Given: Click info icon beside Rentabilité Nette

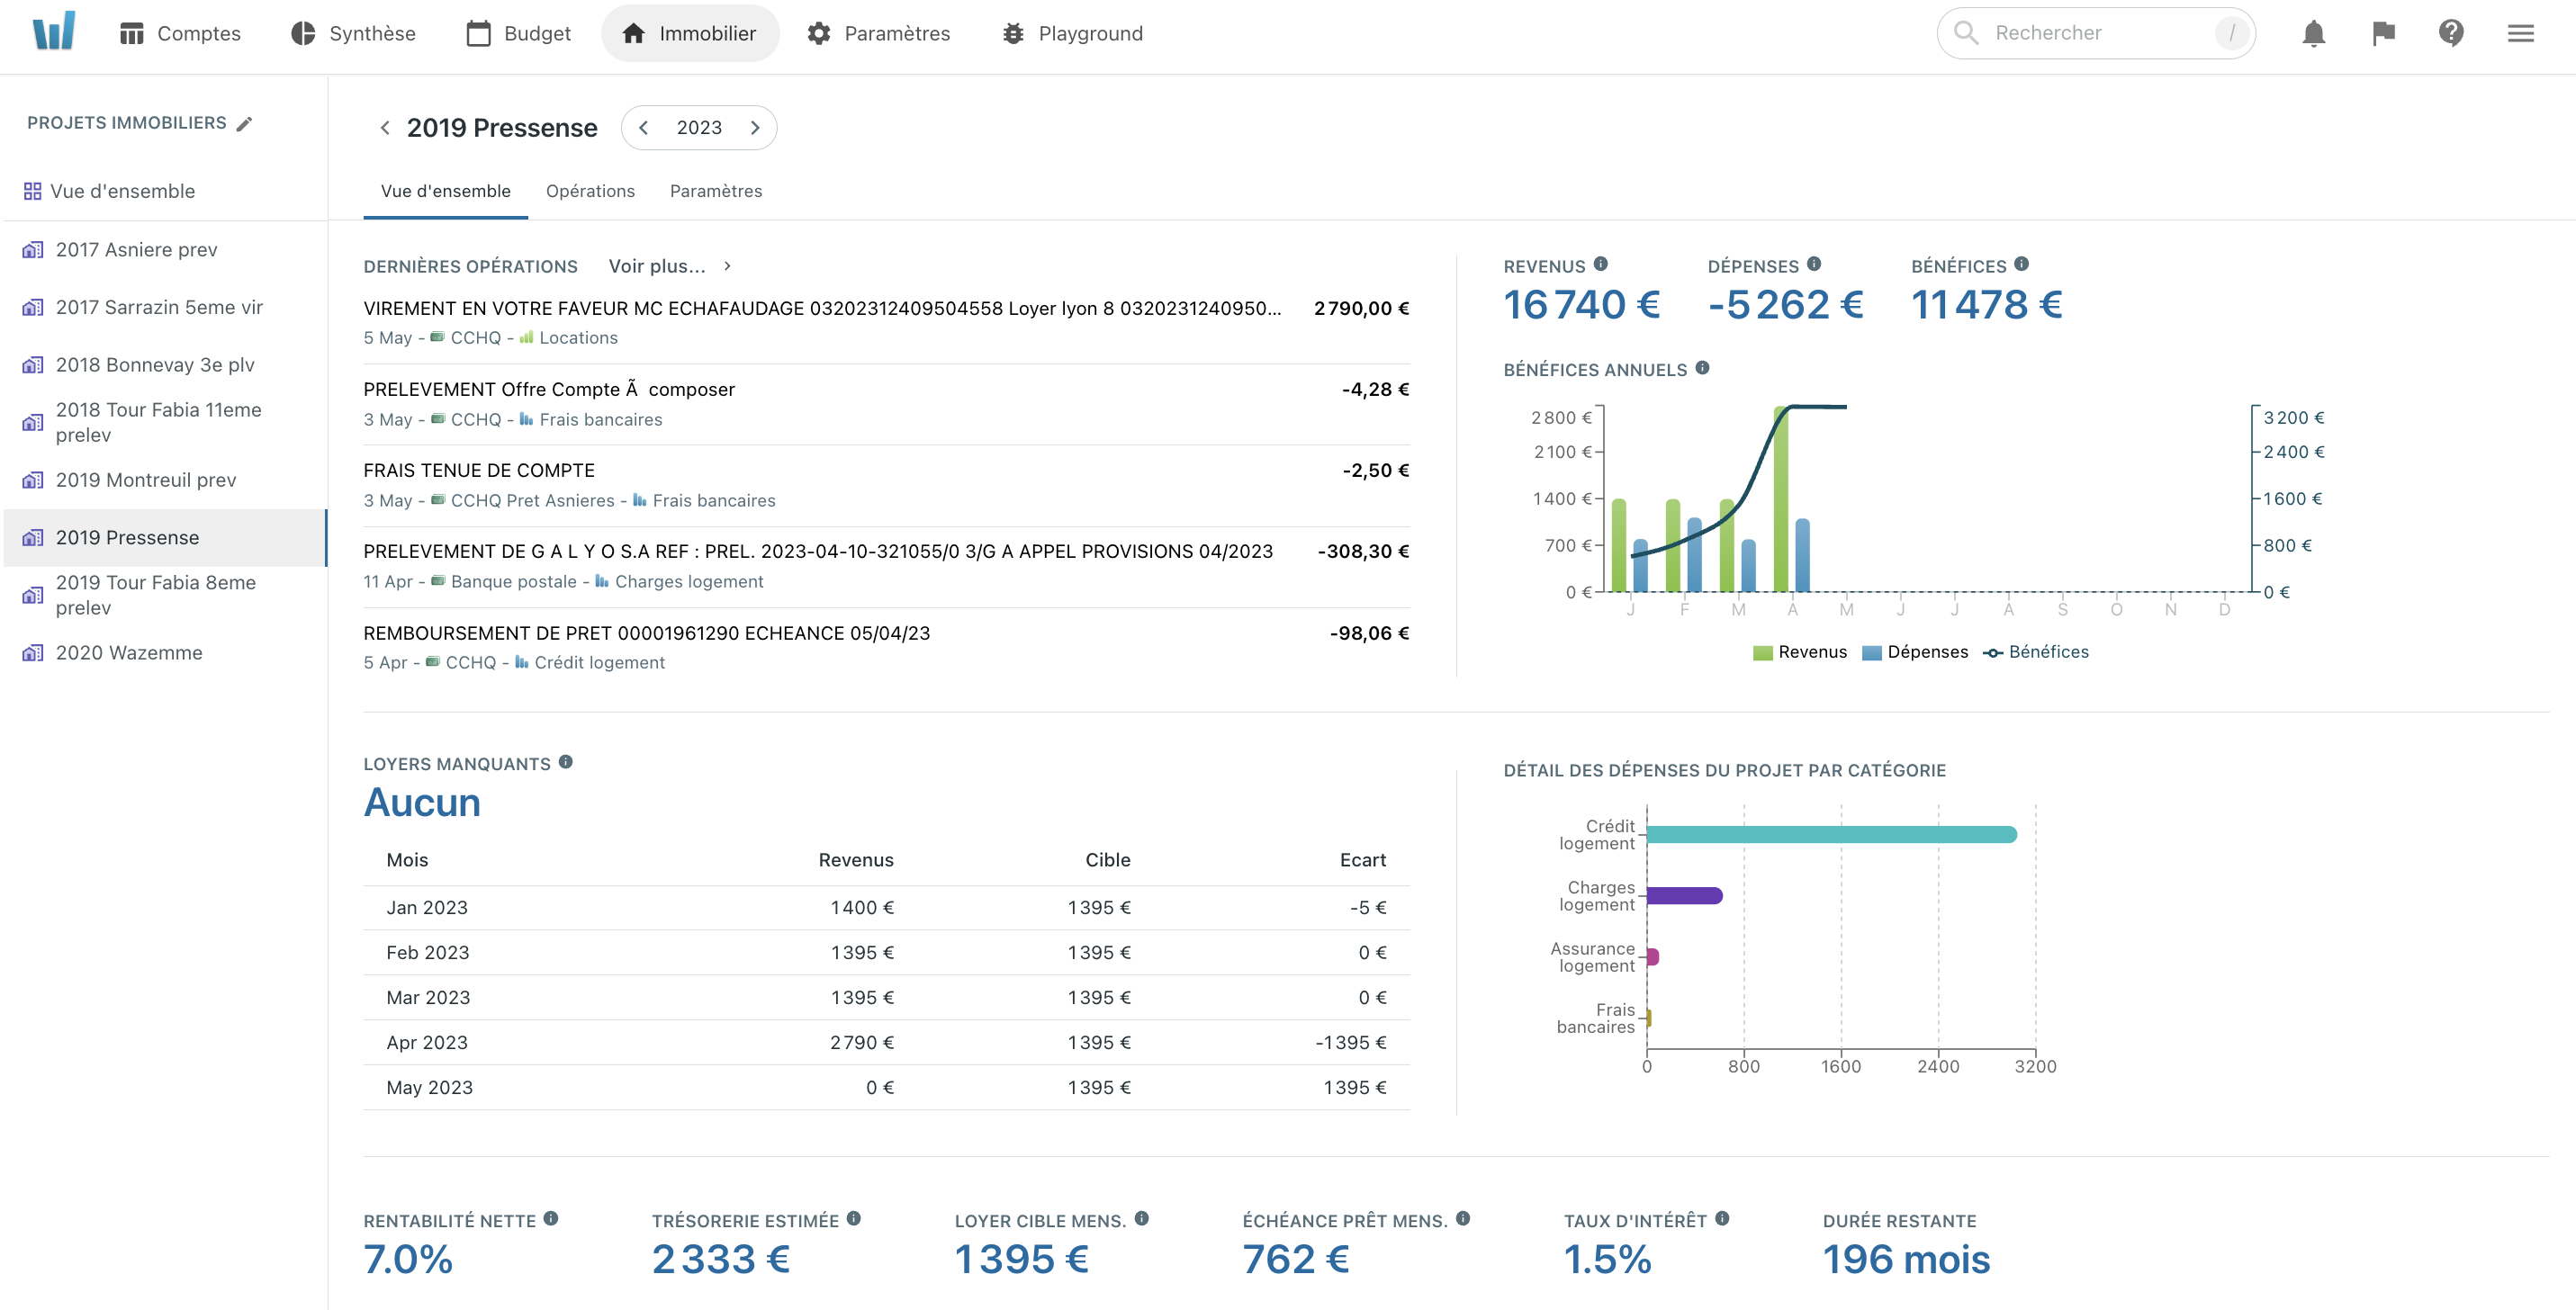Looking at the screenshot, I should (551, 1218).
